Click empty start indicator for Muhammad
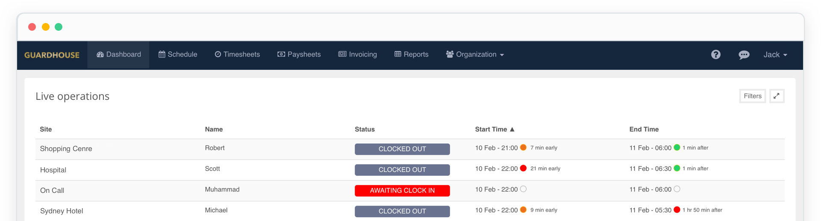 pyautogui.click(x=523, y=189)
